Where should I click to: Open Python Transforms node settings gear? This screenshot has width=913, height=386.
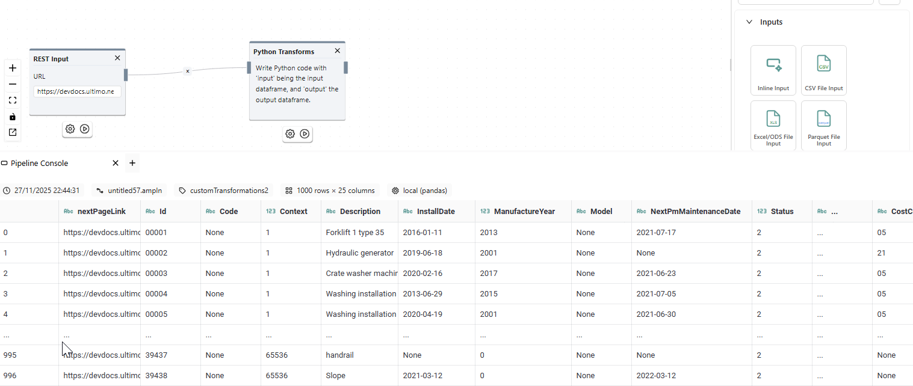coord(289,134)
